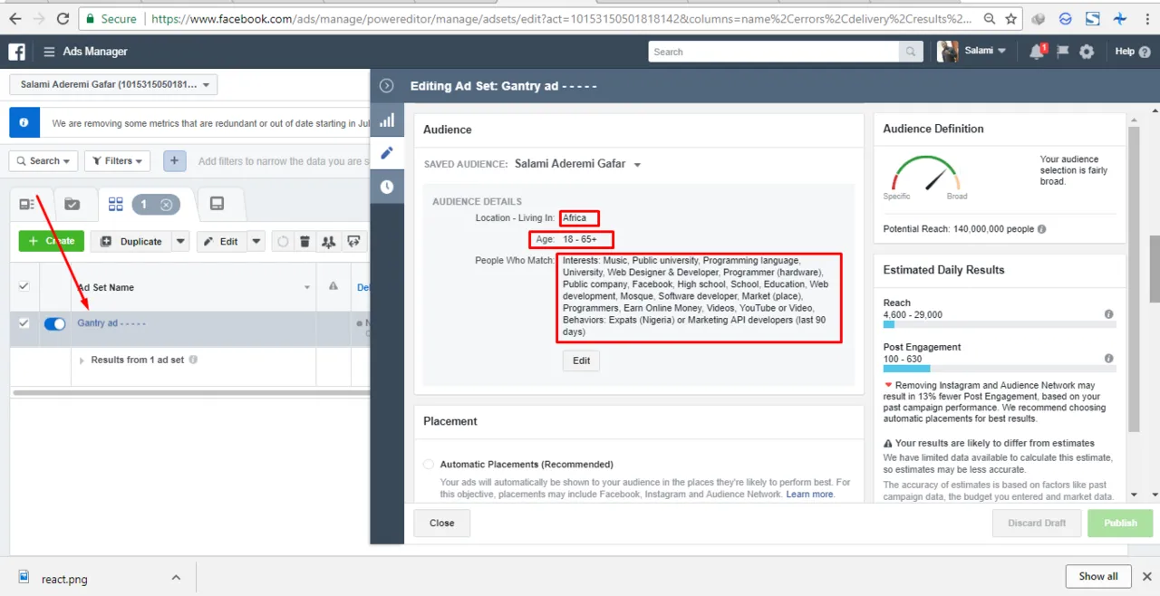
Task: Click the Duplicate button
Action: pyautogui.click(x=131, y=241)
